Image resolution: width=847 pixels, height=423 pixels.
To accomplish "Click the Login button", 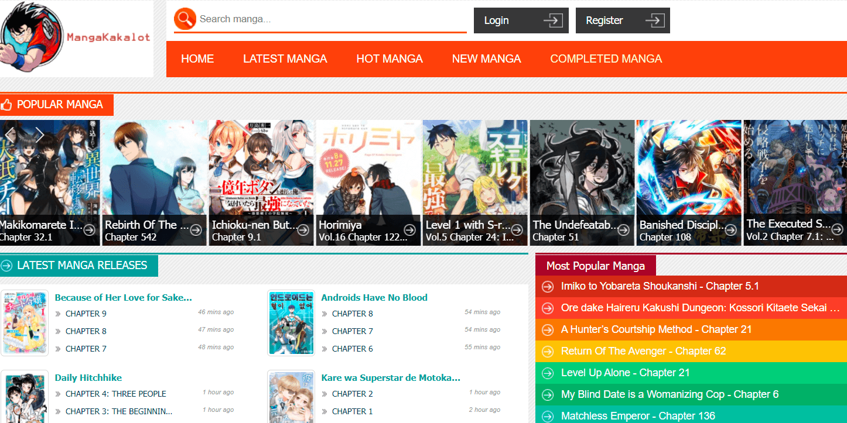I will click(521, 20).
